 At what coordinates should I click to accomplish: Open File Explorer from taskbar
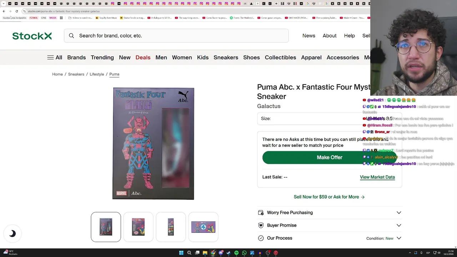coord(205,253)
